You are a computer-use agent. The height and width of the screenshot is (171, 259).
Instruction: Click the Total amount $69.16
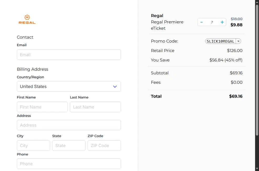click(x=236, y=96)
